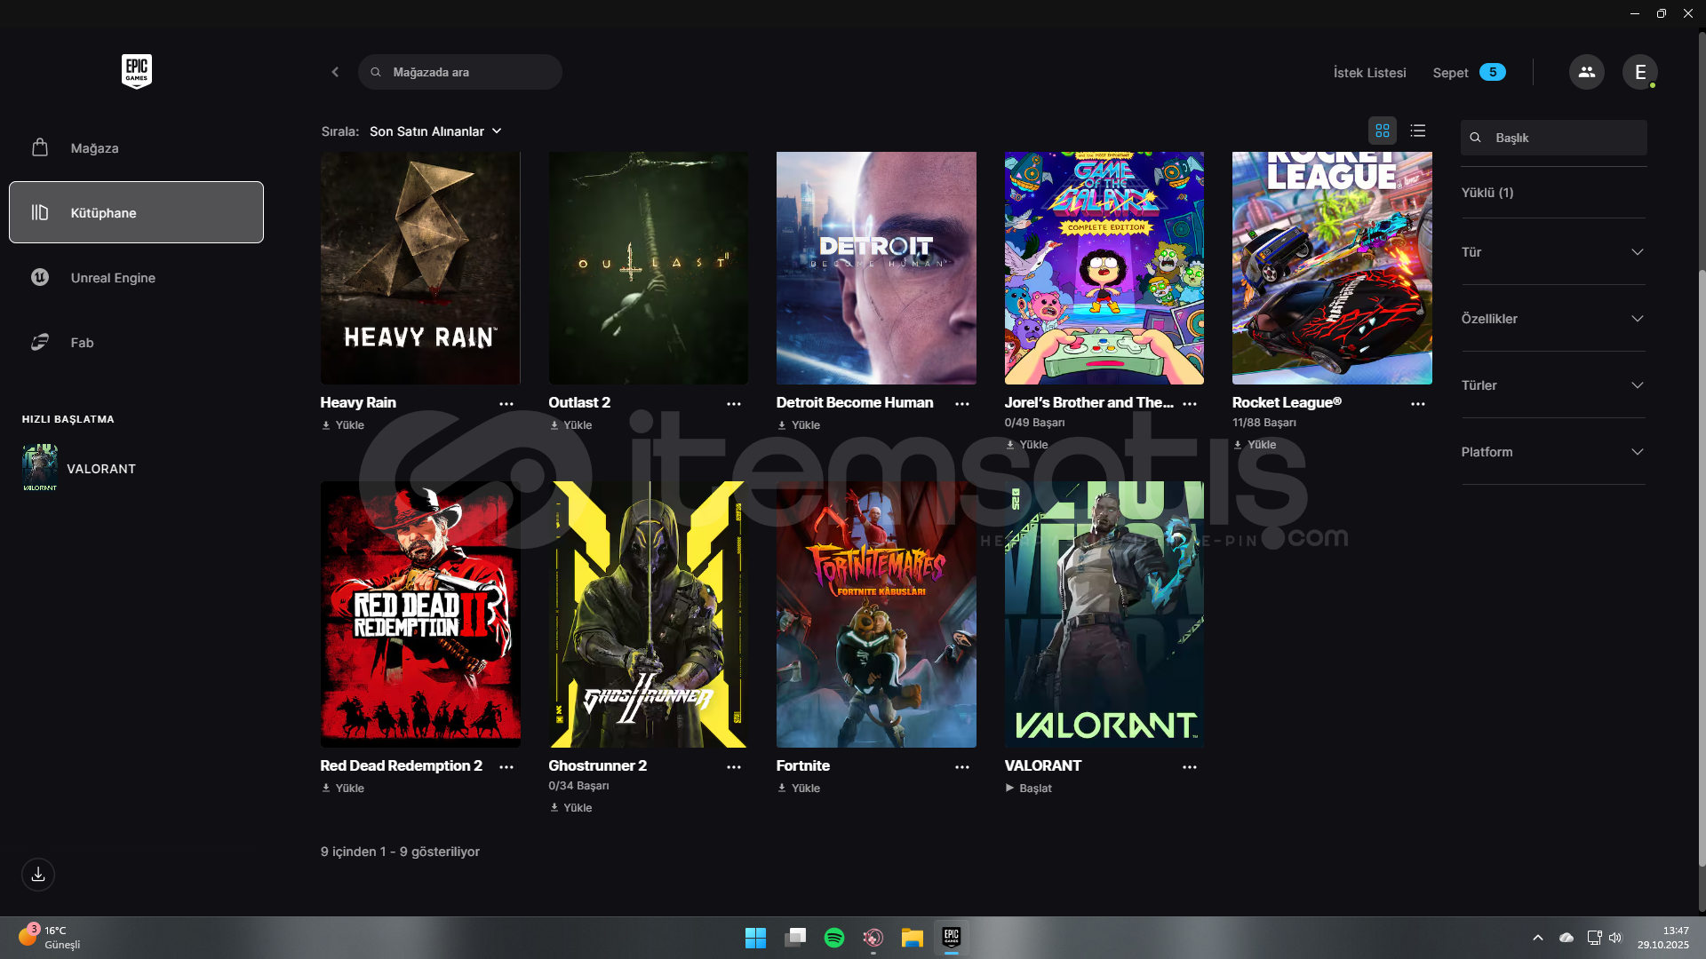The width and height of the screenshot is (1706, 959).
Task: Click Başlat under VALORANT
Action: point(1029,789)
